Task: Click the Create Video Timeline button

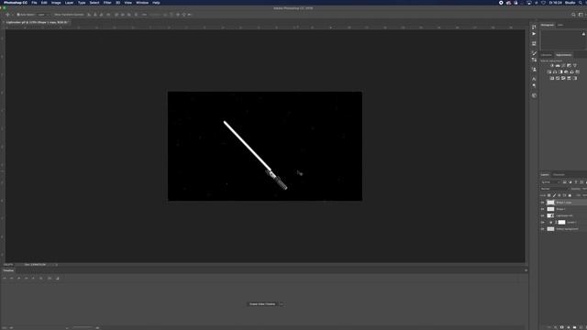Action: click(262, 304)
